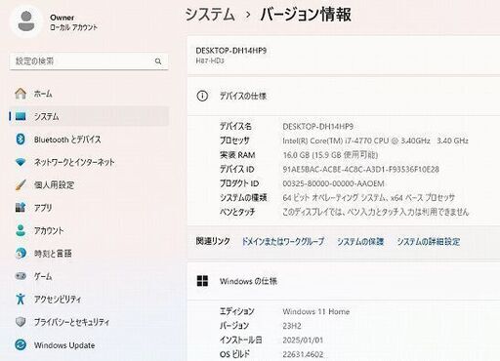Click the バージョン情報 page title
This screenshot has height=361, width=500.
pos(306,15)
